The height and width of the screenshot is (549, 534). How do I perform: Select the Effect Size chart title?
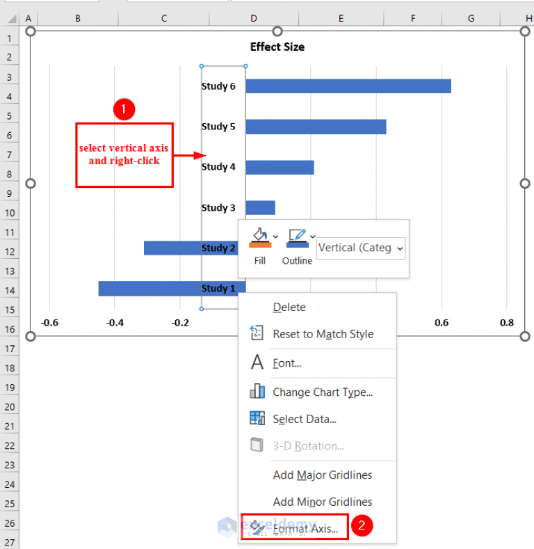coord(277,47)
